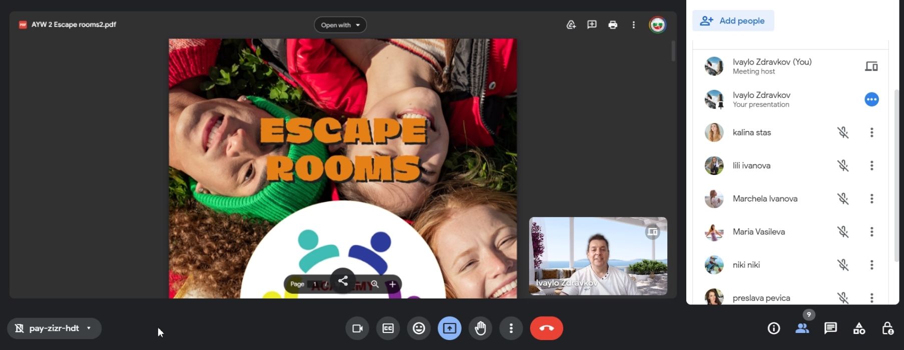Click Ivaylo Zdravkov (You) Meeting host entry
The height and width of the screenshot is (350, 904).
pyautogui.click(x=790, y=66)
